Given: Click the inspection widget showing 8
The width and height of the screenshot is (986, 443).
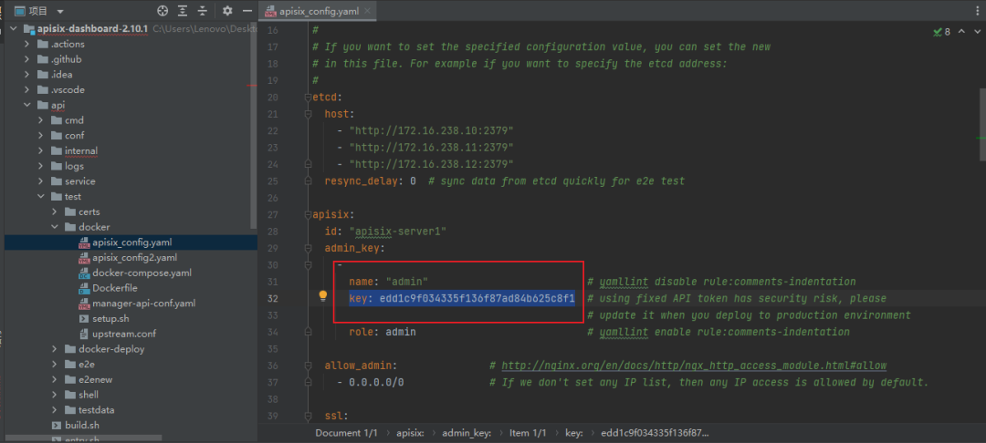Looking at the screenshot, I should pyautogui.click(x=941, y=31).
